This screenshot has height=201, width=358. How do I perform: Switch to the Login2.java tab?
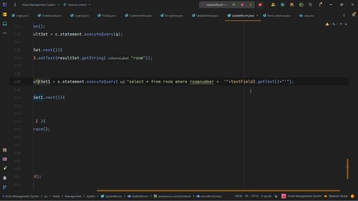pos(79,16)
